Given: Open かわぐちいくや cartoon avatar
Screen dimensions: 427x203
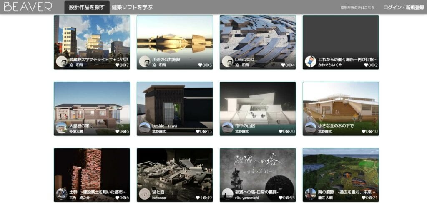Looking at the screenshot, I should (x=310, y=62).
